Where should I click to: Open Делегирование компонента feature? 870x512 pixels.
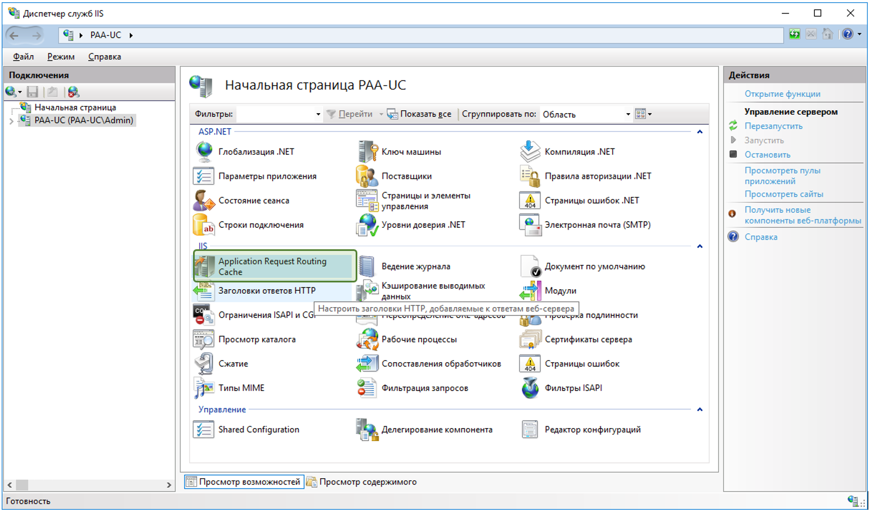(x=425, y=429)
